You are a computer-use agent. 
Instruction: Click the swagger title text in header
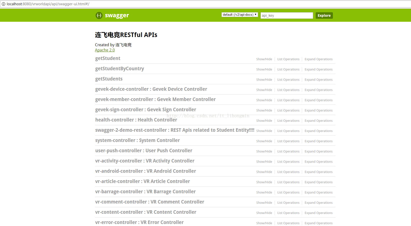tap(117, 15)
